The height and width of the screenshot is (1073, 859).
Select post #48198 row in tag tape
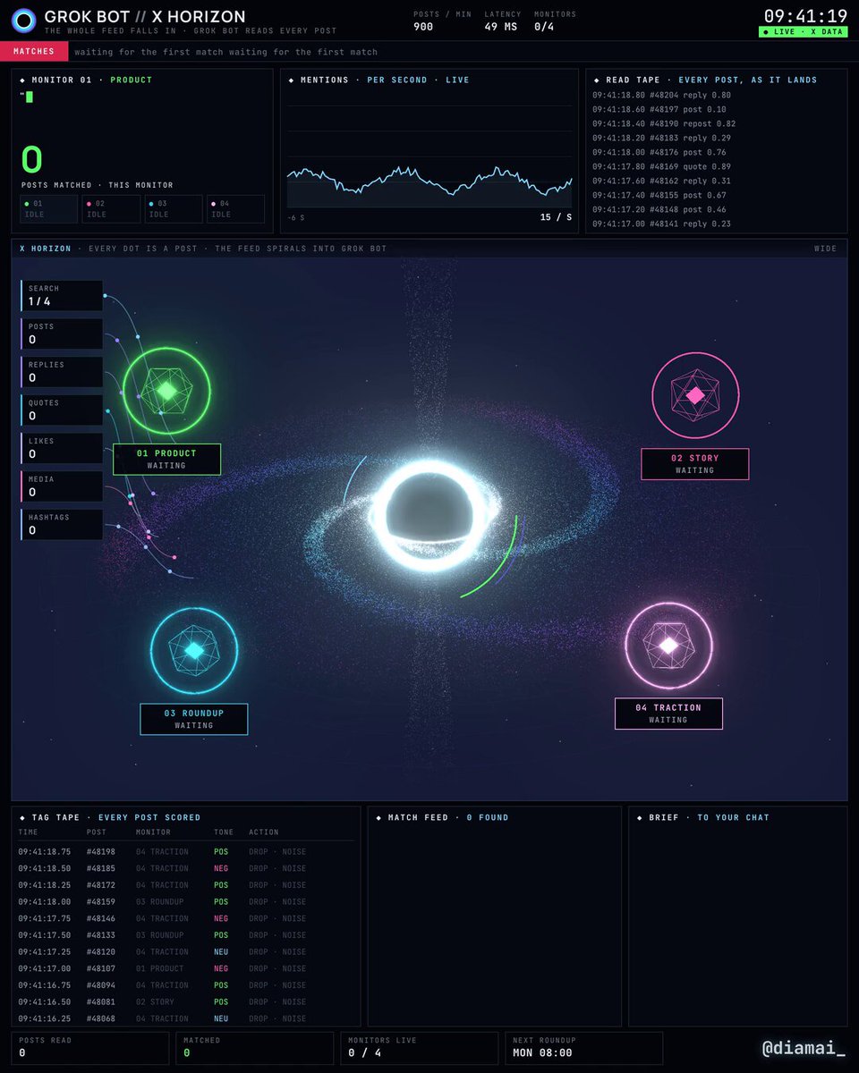pyautogui.click(x=186, y=851)
